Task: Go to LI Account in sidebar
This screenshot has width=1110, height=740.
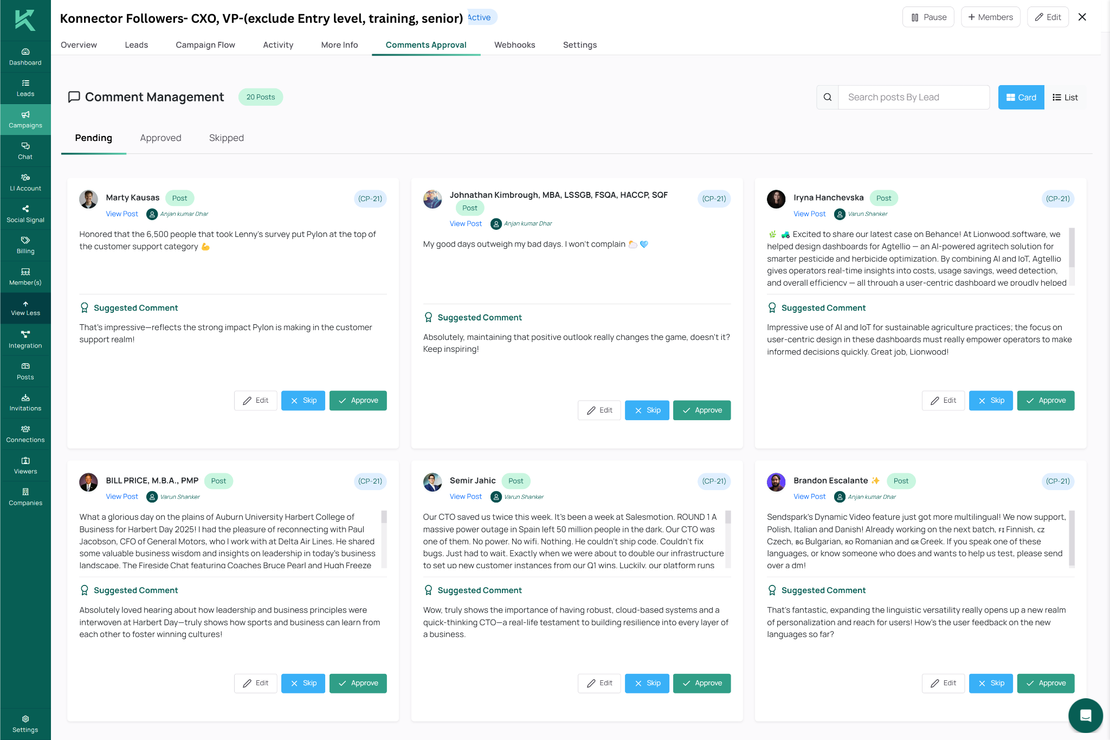Action: (x=25, y=183)
